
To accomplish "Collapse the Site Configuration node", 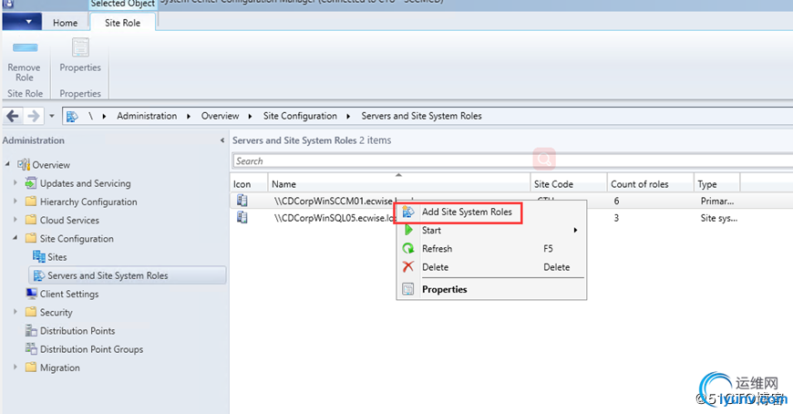I will 15,238.
